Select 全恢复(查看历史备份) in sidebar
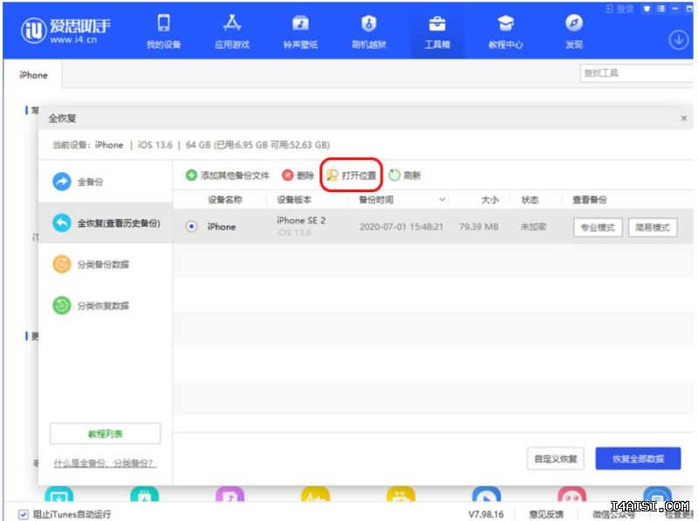 pos(106,223)
